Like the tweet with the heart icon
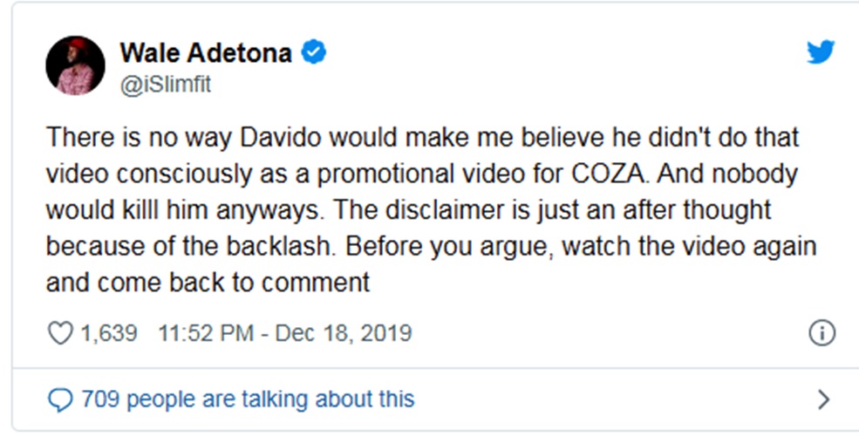The height and width of the screenshot is (437, 859). 59,333
